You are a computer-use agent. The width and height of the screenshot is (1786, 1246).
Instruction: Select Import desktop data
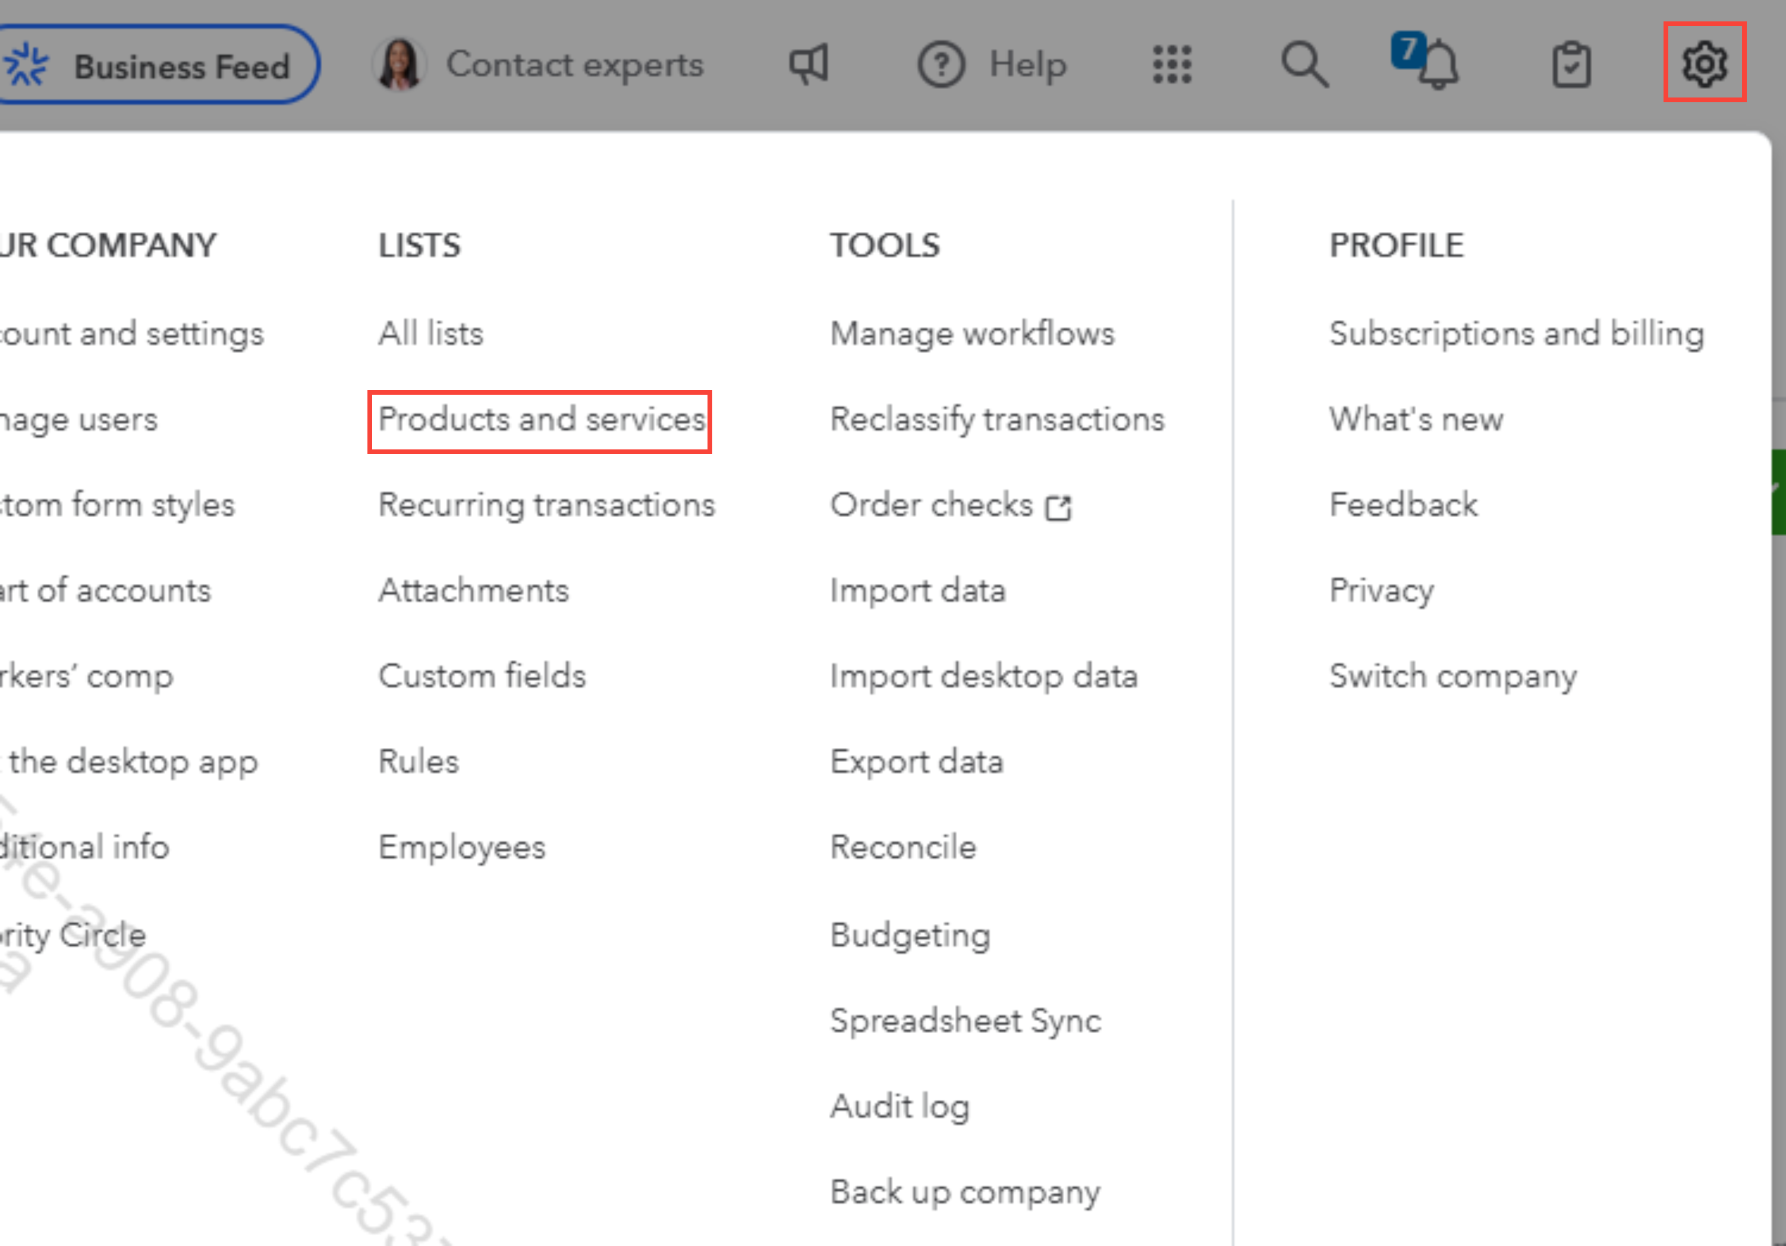tap(983, 677)
